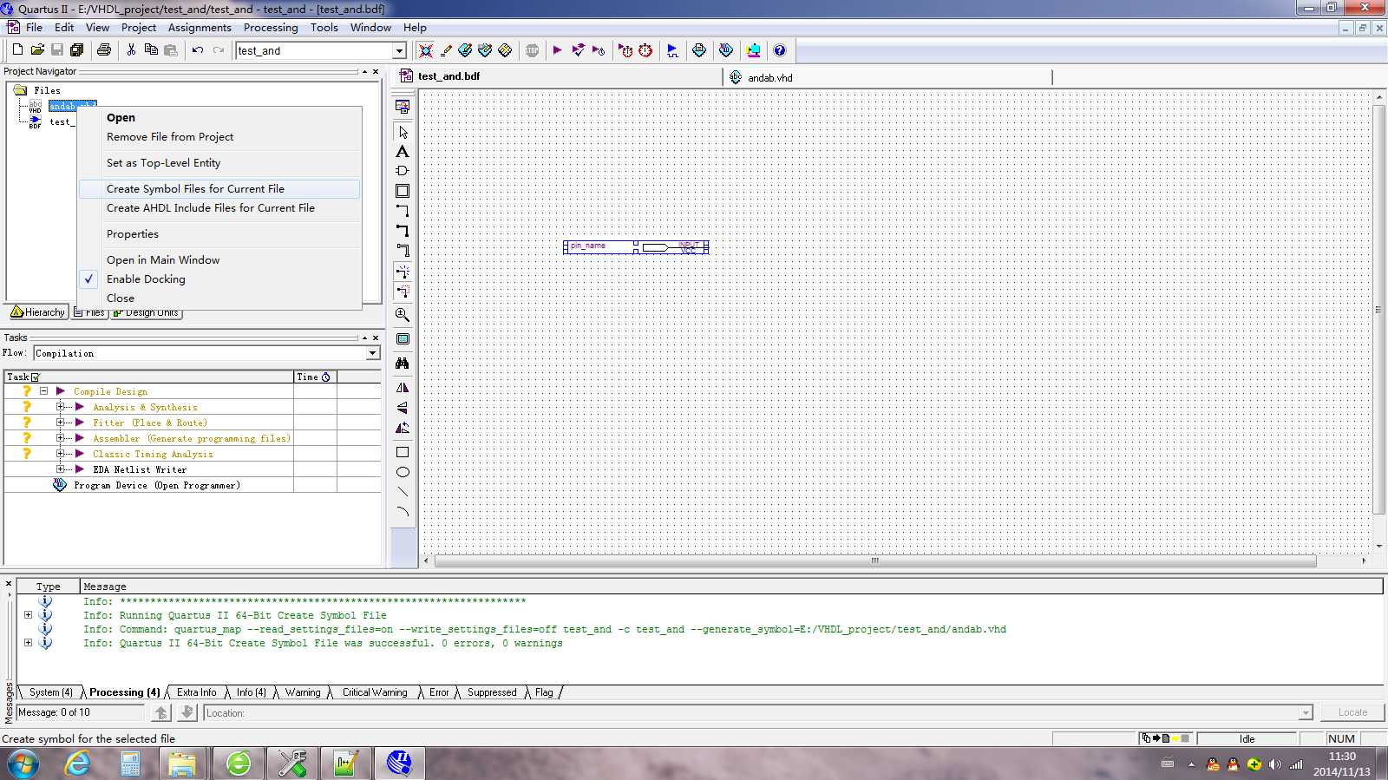Switch to the Critical Warning tab
This screenshot has width=1388, height=780.
pyautogui.click(x=375, y=692)
